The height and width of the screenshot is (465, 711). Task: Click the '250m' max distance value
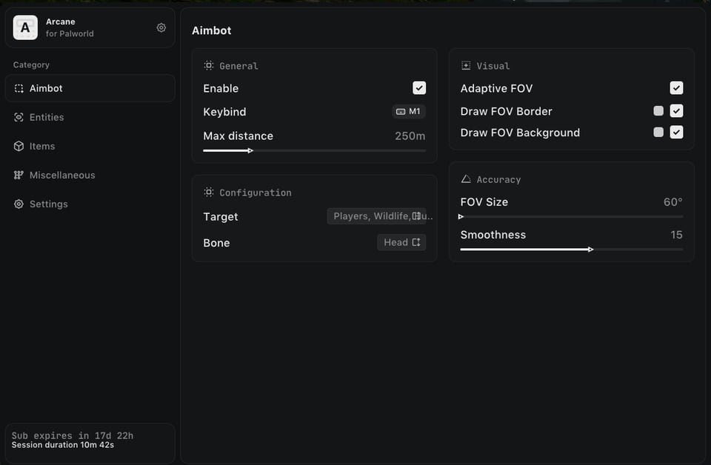click(x=410, y=136)
